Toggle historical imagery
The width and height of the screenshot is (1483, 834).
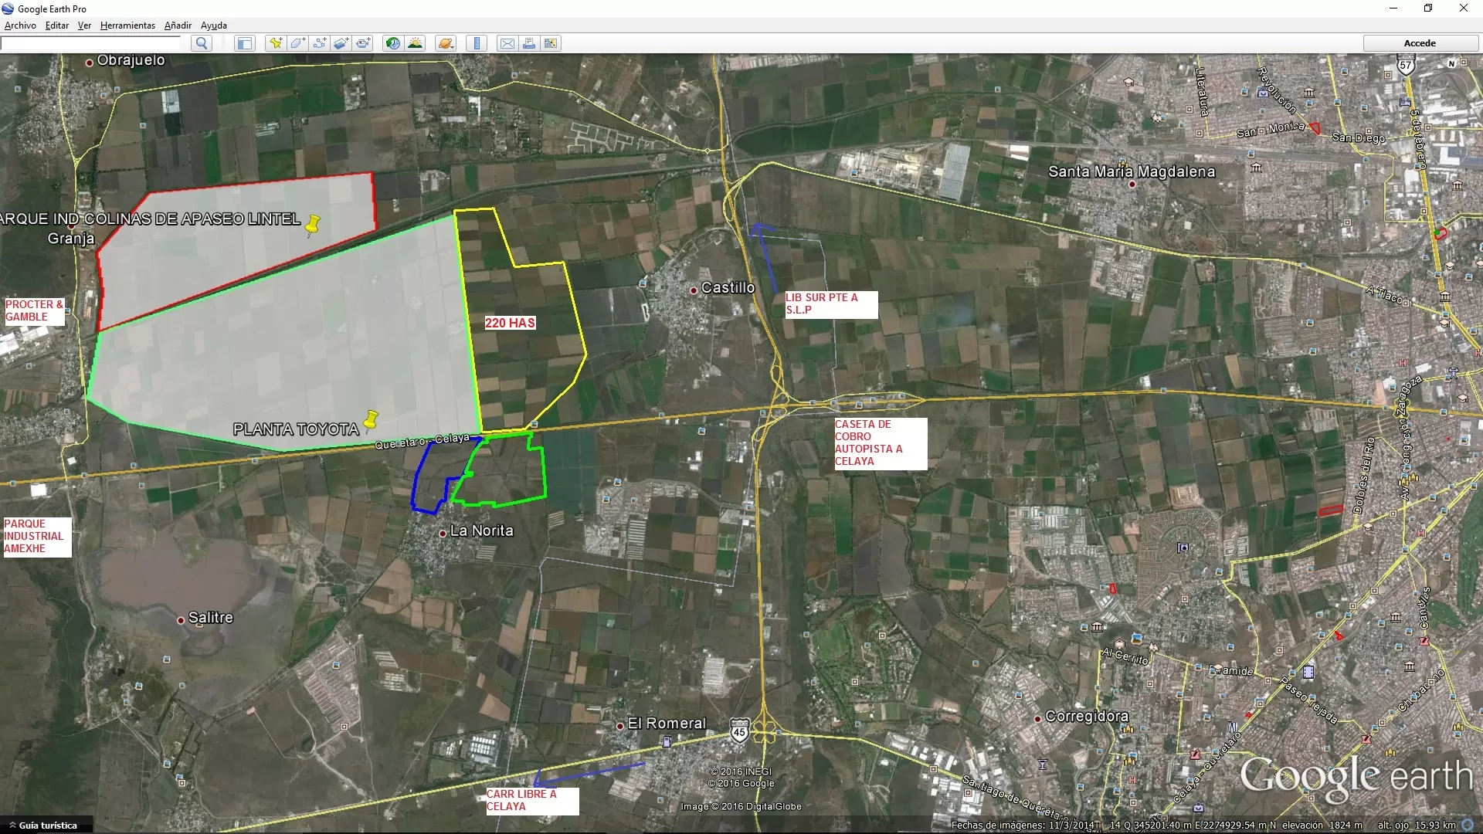[393, 43]
